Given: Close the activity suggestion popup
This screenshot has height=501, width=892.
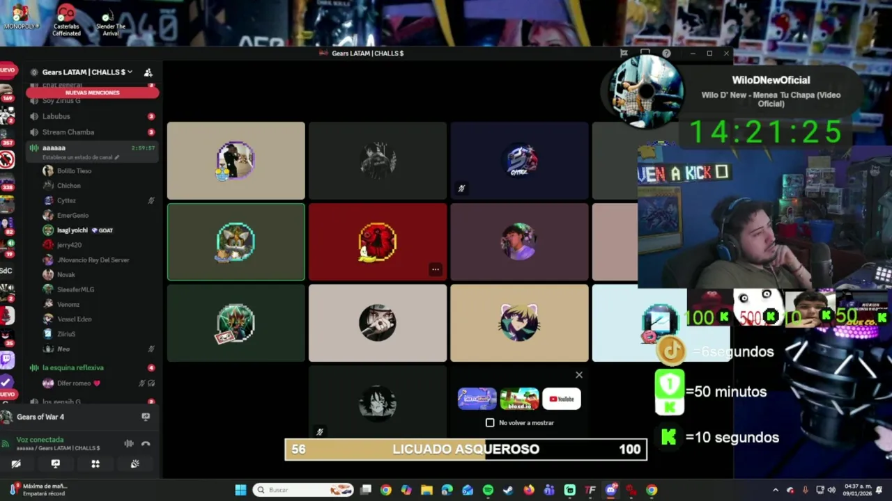Looking at the screenshot, I should (x=578, y=375).
